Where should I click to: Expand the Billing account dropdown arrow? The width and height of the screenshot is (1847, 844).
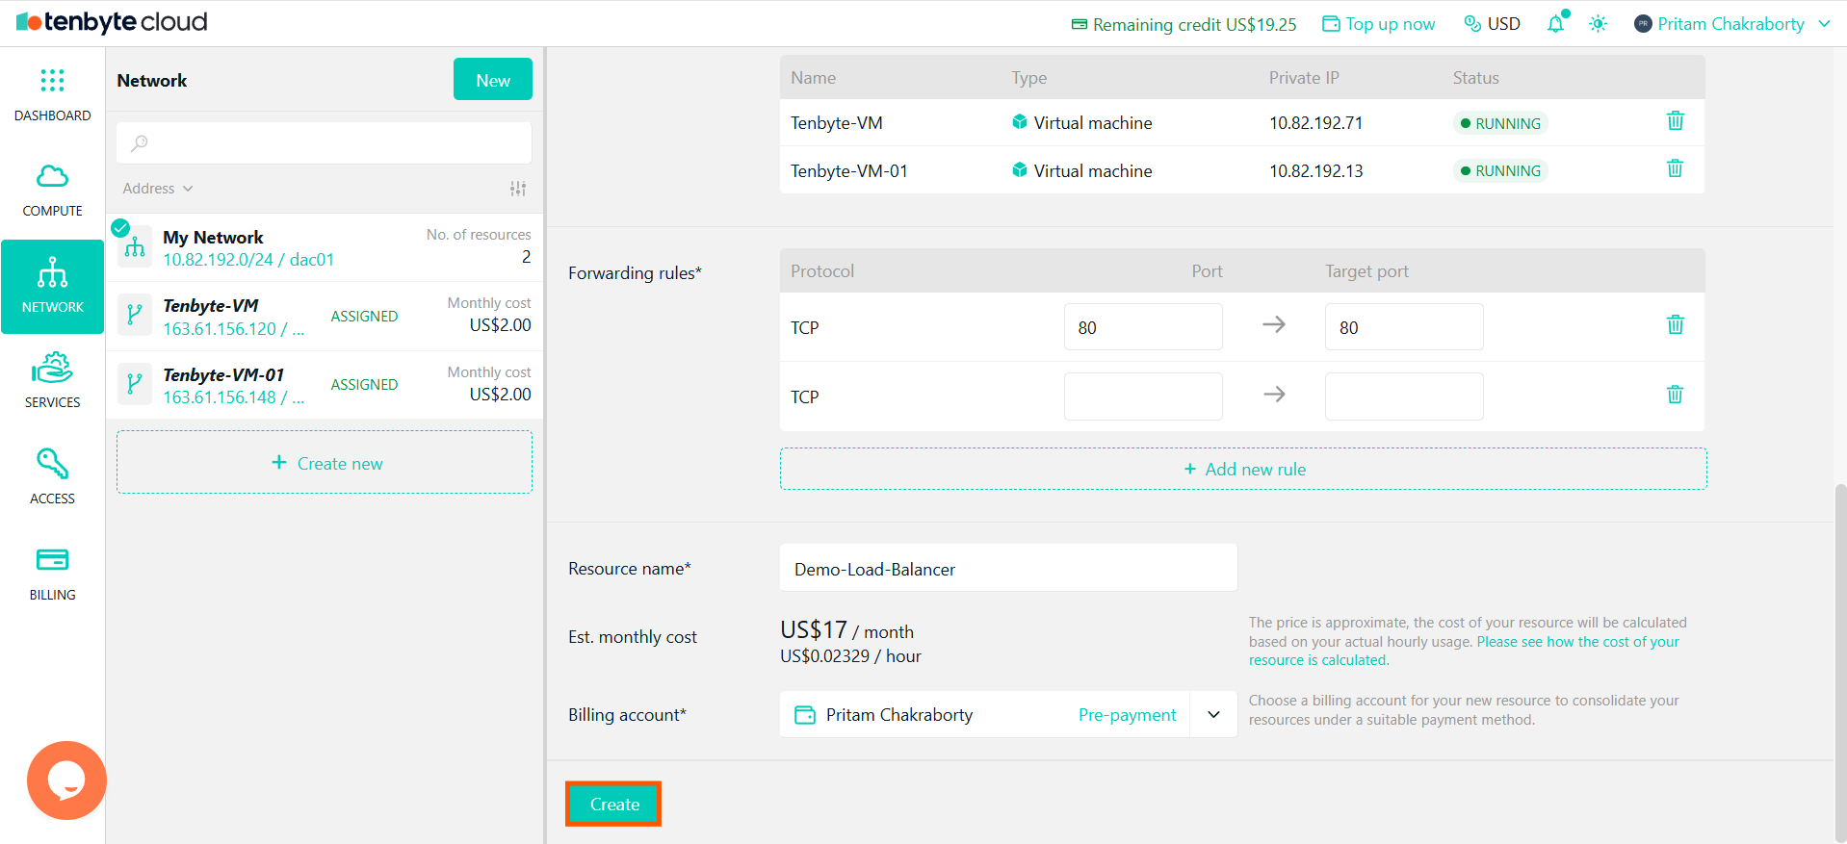1214,714
